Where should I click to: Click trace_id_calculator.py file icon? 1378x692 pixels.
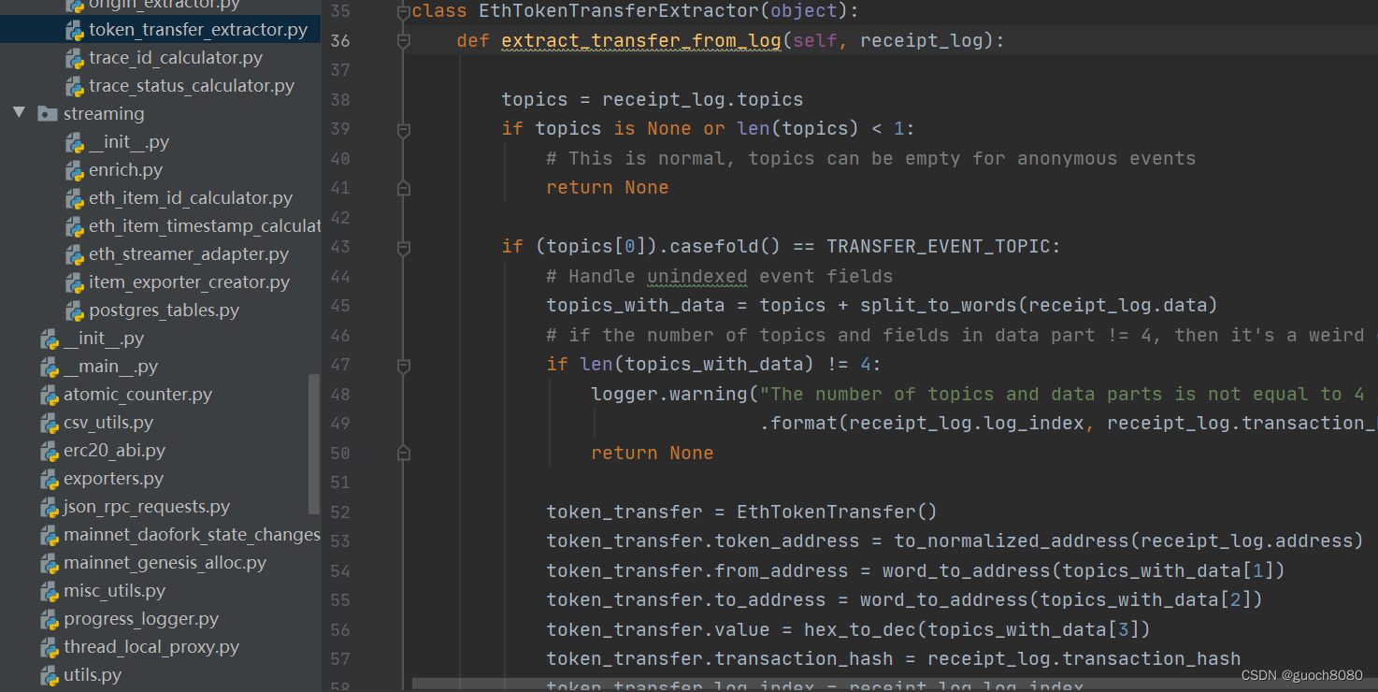coord(74,58)
